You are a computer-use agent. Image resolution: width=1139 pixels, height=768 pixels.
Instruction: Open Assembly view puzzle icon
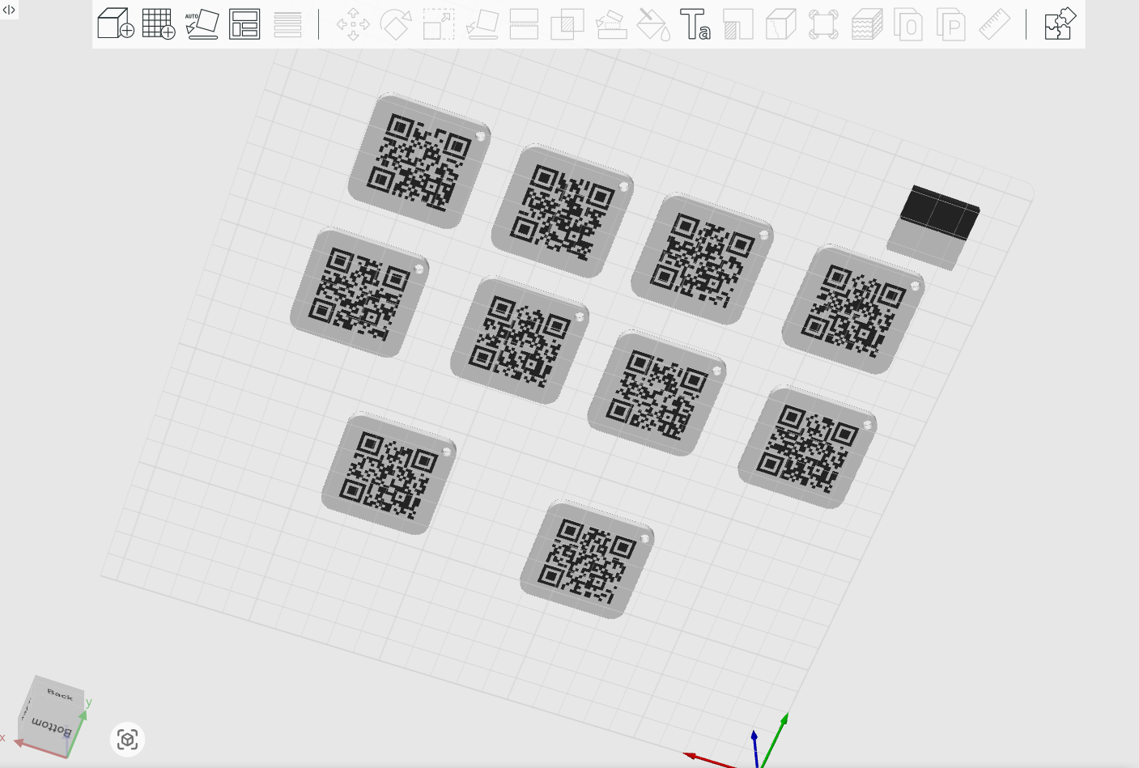[1059, 24]
